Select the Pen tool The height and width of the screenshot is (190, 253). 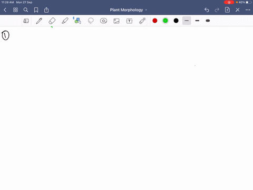39,21
